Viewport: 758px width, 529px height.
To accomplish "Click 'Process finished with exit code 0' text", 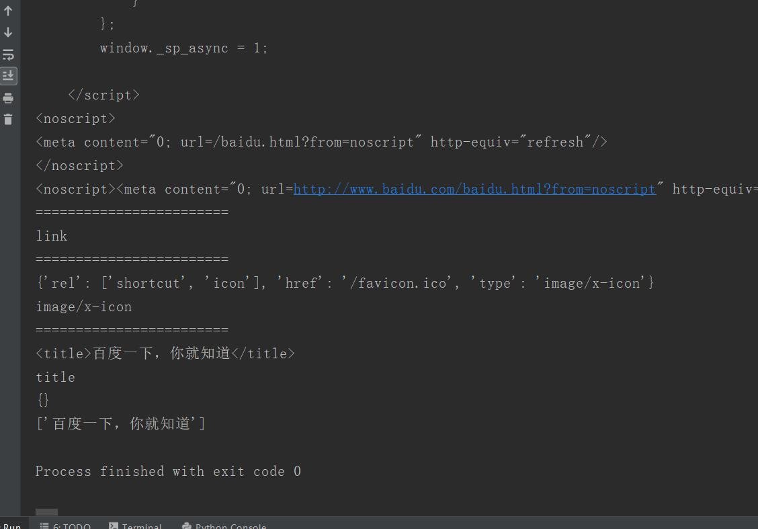I will [x=168, y=471].
